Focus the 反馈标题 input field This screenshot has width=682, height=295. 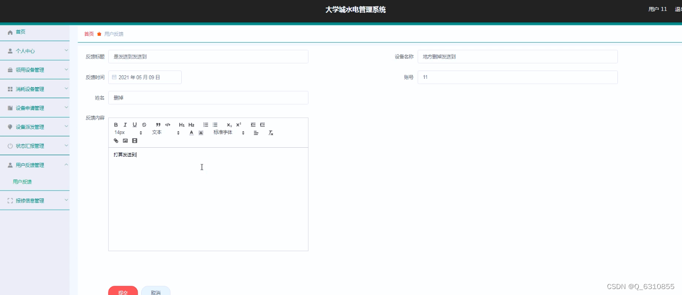point(208,57)
